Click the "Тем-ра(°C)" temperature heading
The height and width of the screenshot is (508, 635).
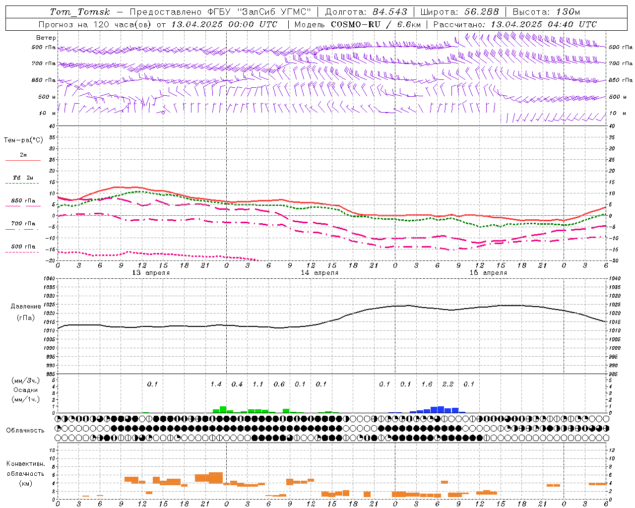coord(23,140)
